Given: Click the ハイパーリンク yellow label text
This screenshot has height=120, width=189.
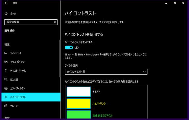Looking at the screenshot, I should tap(99, 104).
